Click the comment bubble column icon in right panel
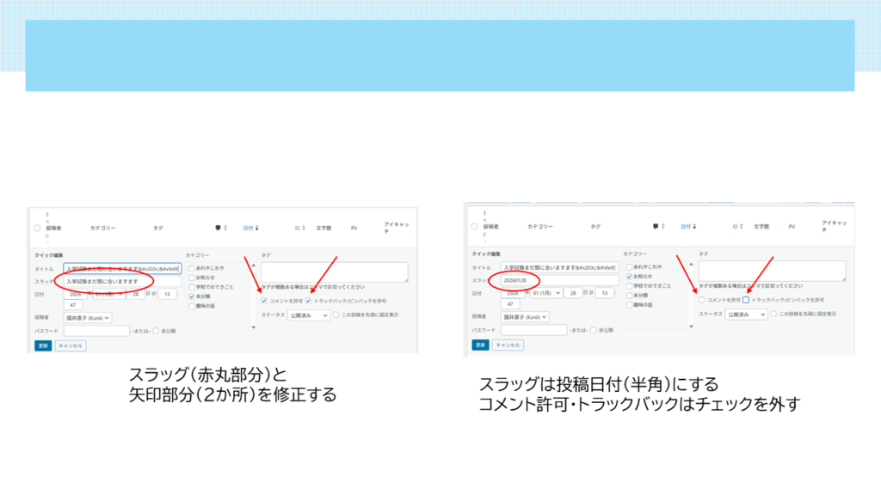The width and height of the screenshot is (881, 495). pos(655,227)
